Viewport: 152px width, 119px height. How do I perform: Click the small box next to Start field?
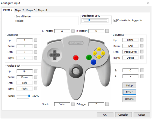tap(73, 104)
